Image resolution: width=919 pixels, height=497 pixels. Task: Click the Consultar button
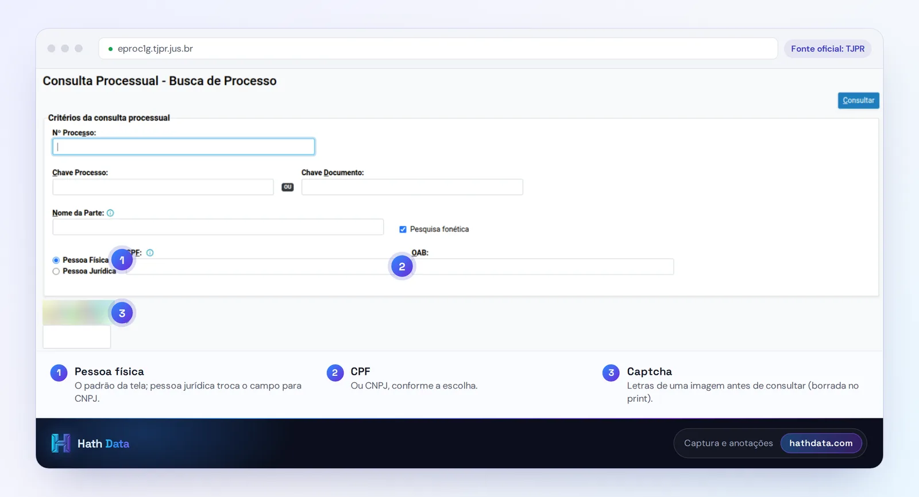pyautogui.click(x=858, y=100)
